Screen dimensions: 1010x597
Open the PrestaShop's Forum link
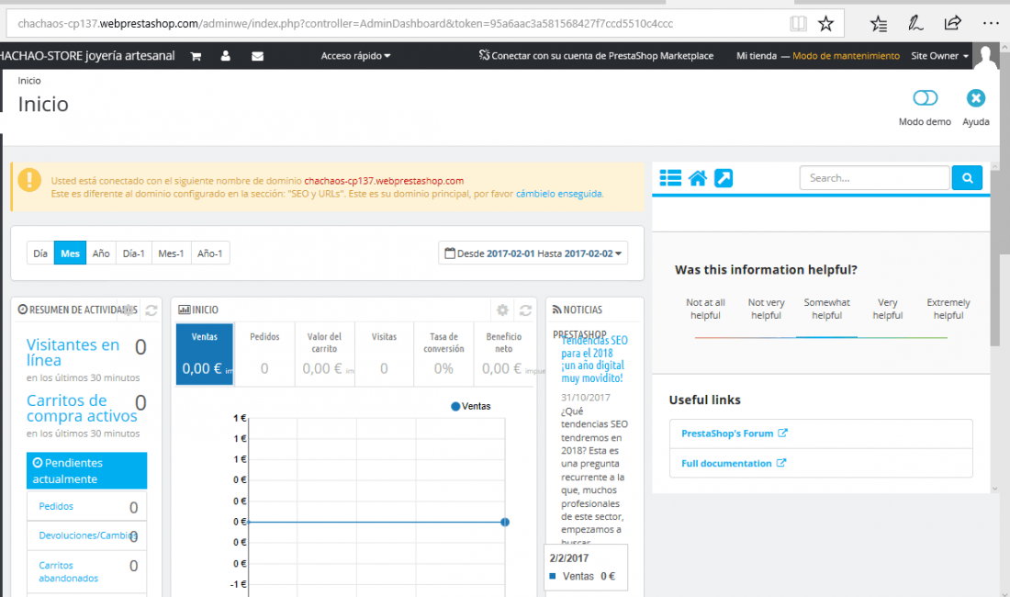point(735,434)
